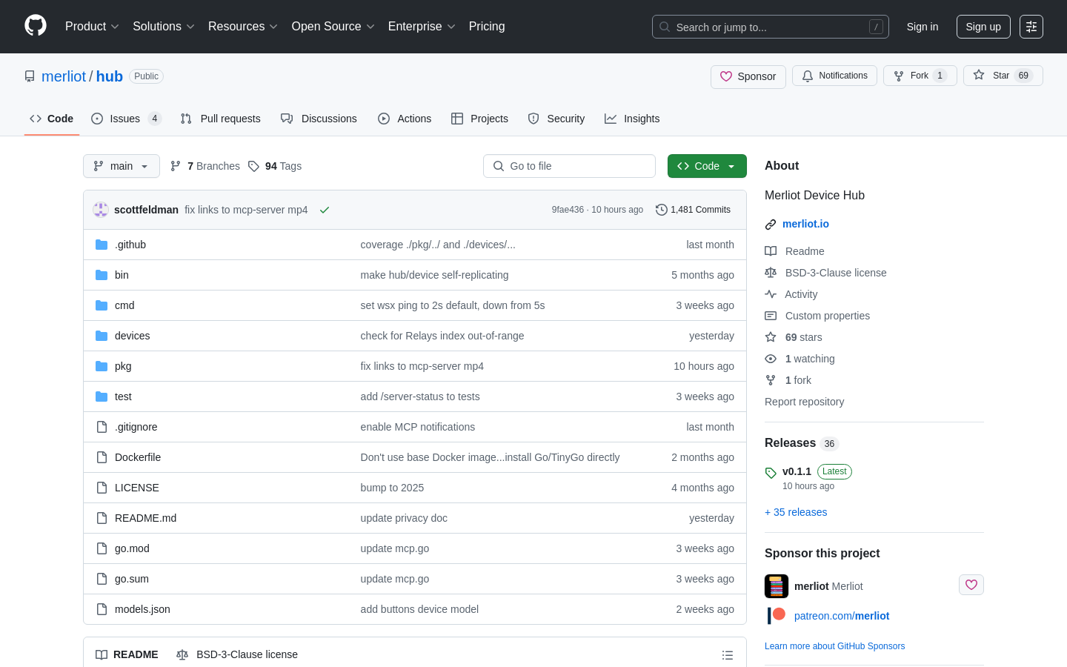
Task: Select the BSD-3-Clause license tab below files
Action: pyautogui.click(x=237, y=654)
